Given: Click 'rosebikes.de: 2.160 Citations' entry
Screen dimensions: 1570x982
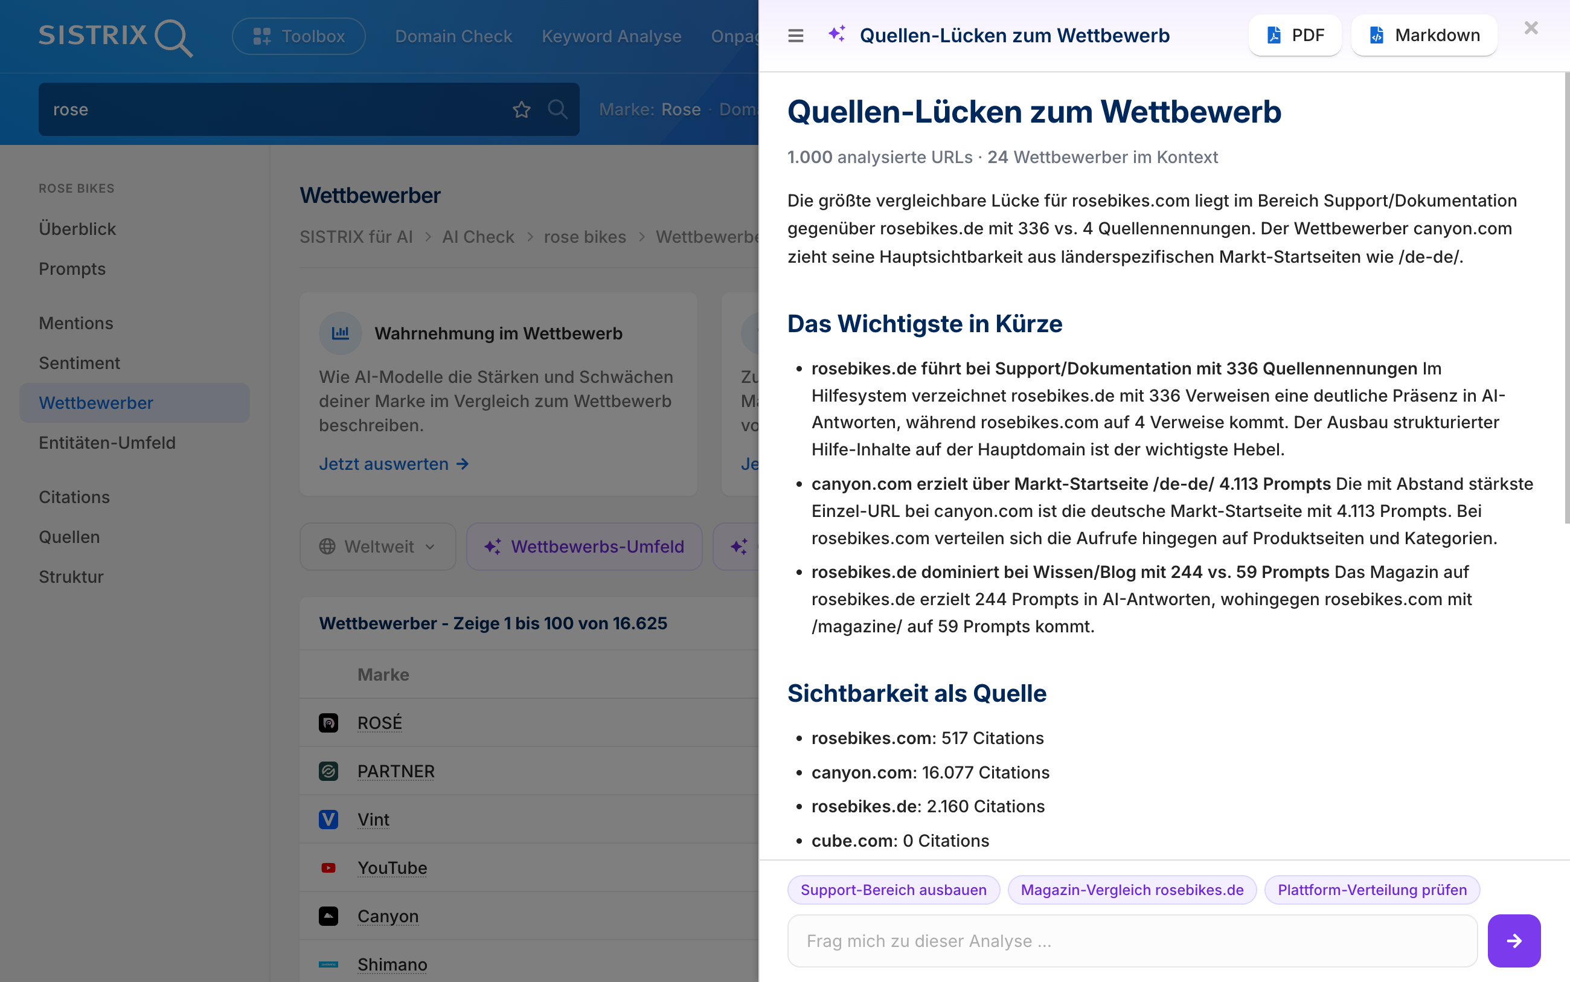Looking at the screenshot, I should pos(928,806).
